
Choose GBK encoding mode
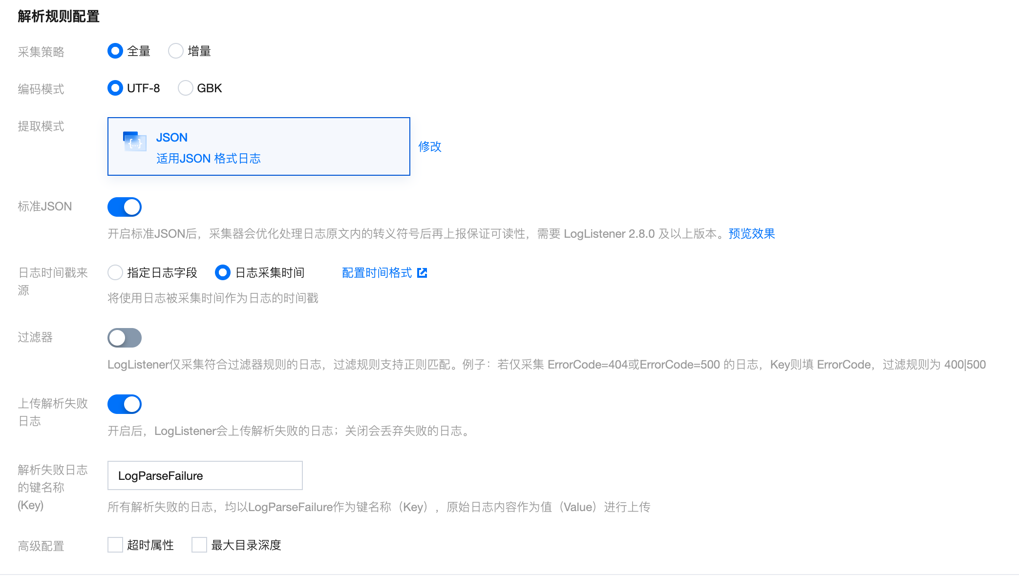pyautogui.click(x=185, y=88)
